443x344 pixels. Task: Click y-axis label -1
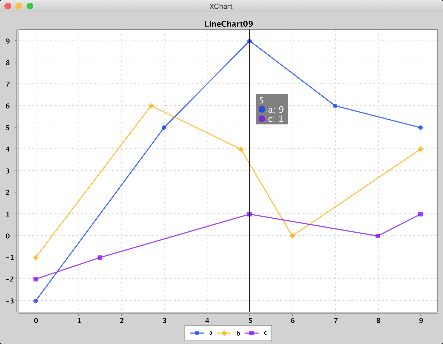pyautogui.click(x=10, y=258)
